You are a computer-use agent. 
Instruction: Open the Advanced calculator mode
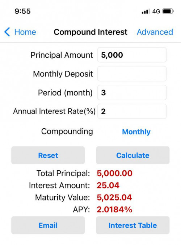[155, 32]
